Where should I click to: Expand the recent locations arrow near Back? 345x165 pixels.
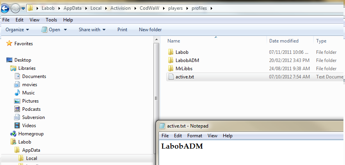(23, 8)
